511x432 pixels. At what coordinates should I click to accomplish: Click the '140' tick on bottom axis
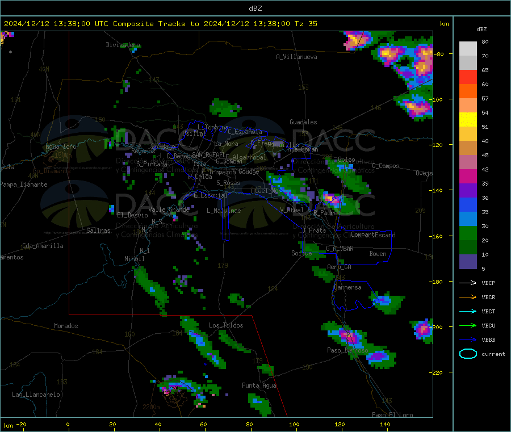(385, 424)
